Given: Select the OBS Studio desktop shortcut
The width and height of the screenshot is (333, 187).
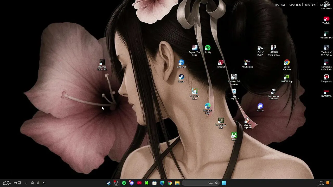Looking at the screenshot, I should pos(326,5).
